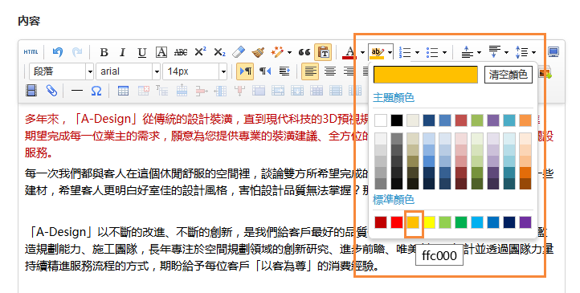Activate the format painter brush
Screen dimensions: 580x293
click(258, 52)
